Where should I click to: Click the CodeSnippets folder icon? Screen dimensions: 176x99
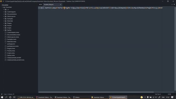coord(5,12)
